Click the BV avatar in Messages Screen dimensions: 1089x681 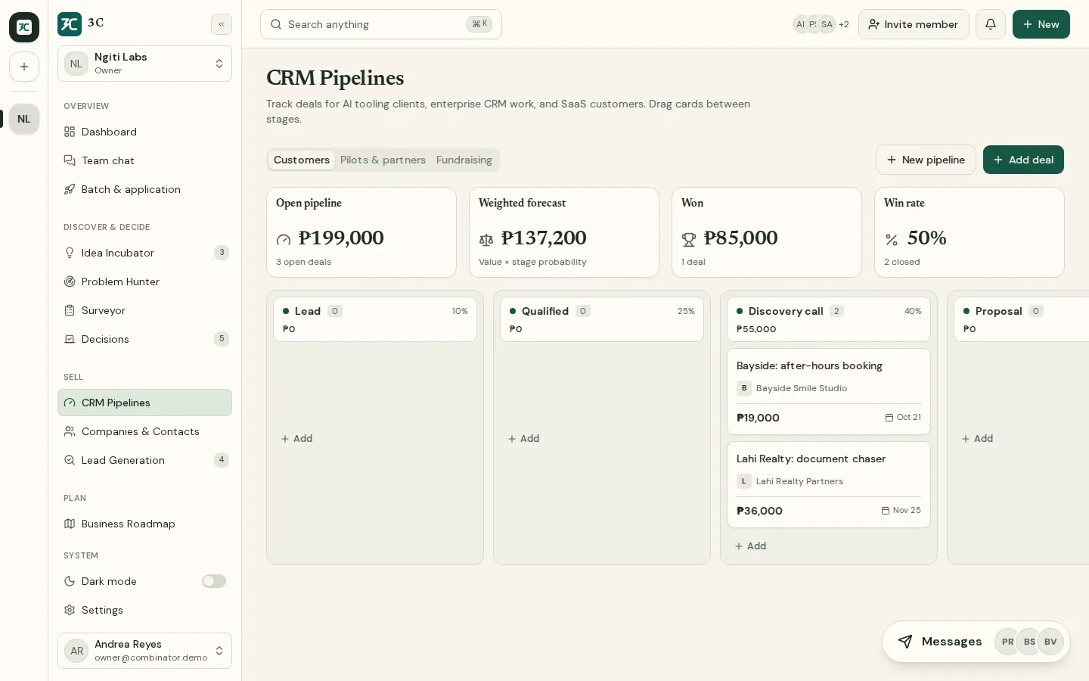coord(1050,642)
